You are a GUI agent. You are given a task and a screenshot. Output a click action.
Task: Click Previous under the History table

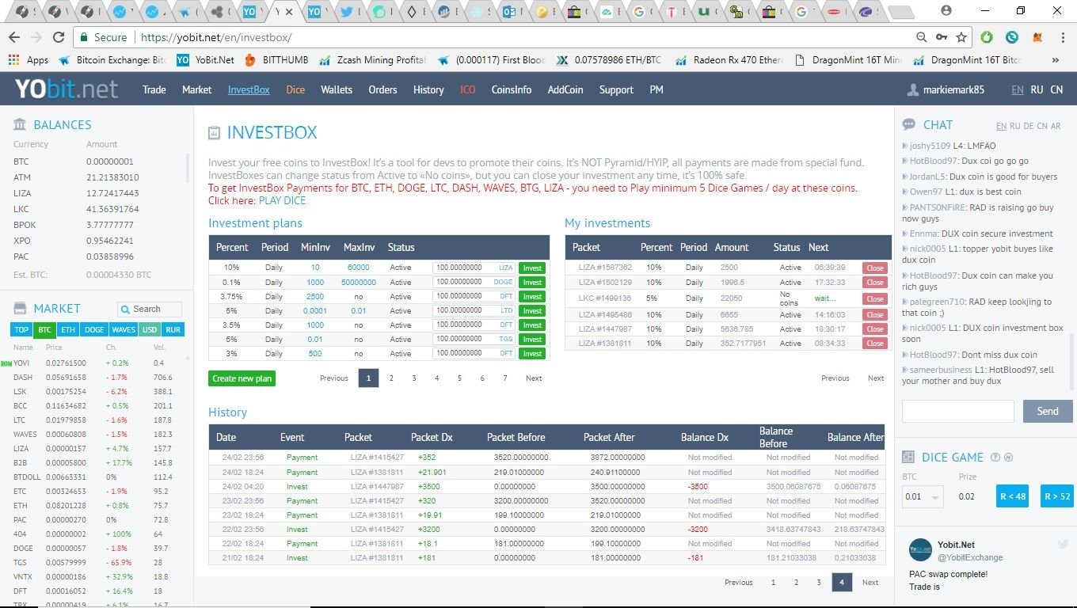click(739, 583)
